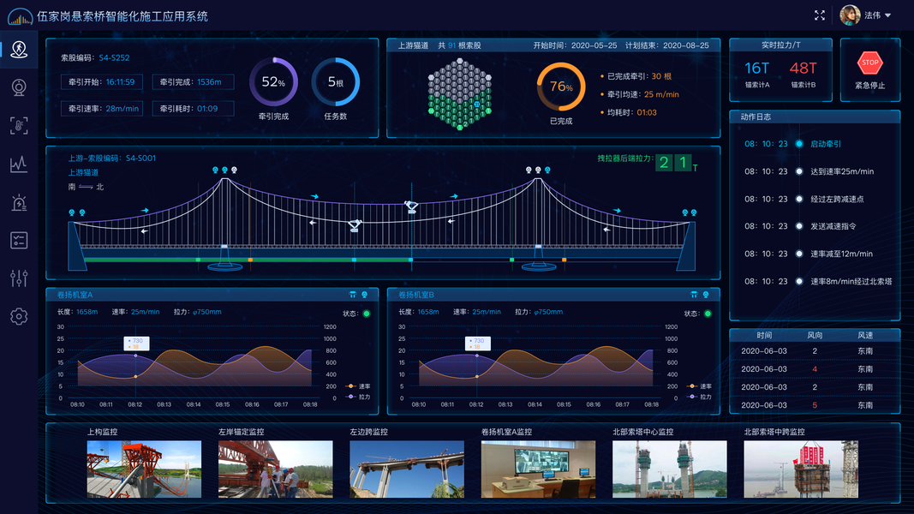Open the sliders adjustment sidebar icon
The image size is (914, 514).
19,278
